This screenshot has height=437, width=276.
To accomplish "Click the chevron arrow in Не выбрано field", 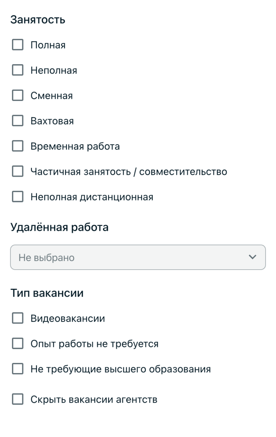I will tap(253, 257).
